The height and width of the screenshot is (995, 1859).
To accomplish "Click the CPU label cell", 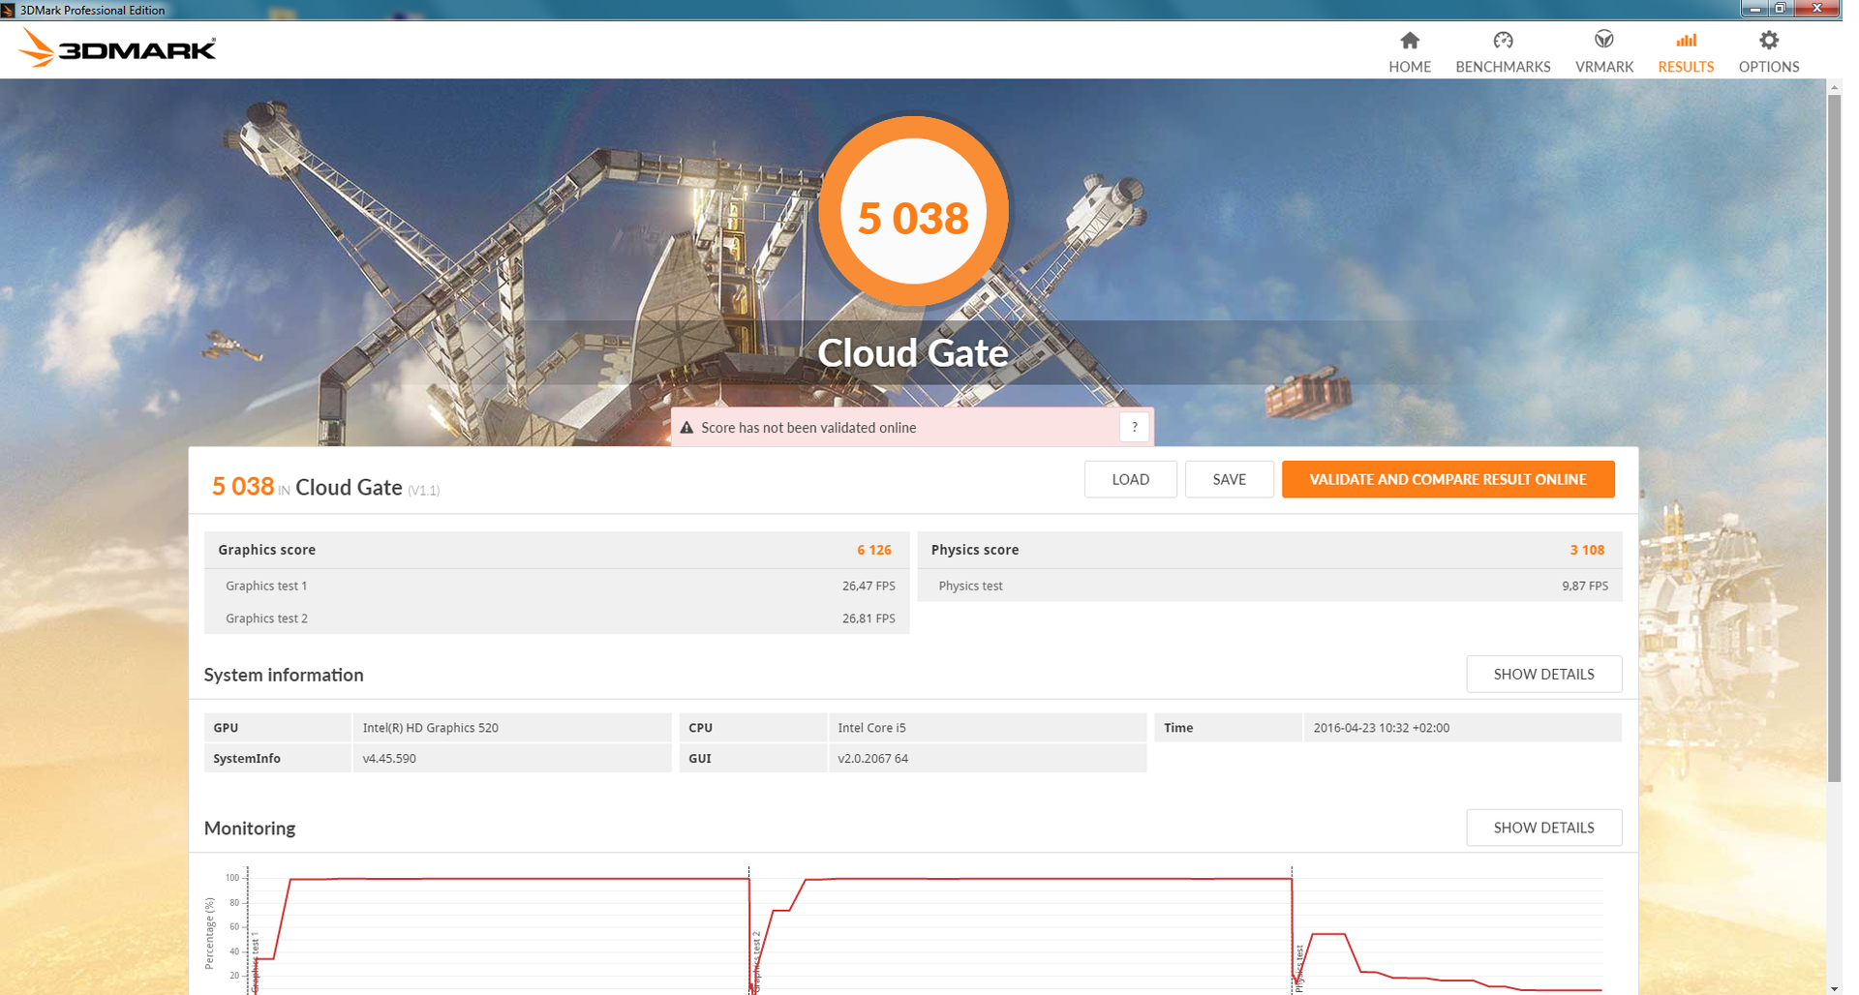I will pyautogui.click(x=752, y=728).
